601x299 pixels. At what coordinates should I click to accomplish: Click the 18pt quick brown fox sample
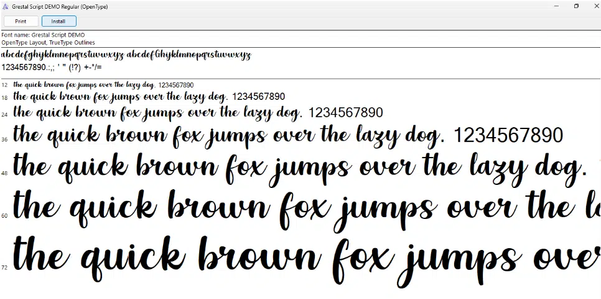[149, 96]
